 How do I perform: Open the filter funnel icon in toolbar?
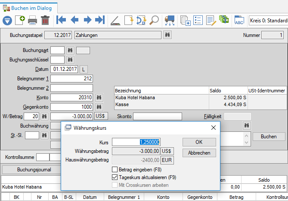pos(7,20)
